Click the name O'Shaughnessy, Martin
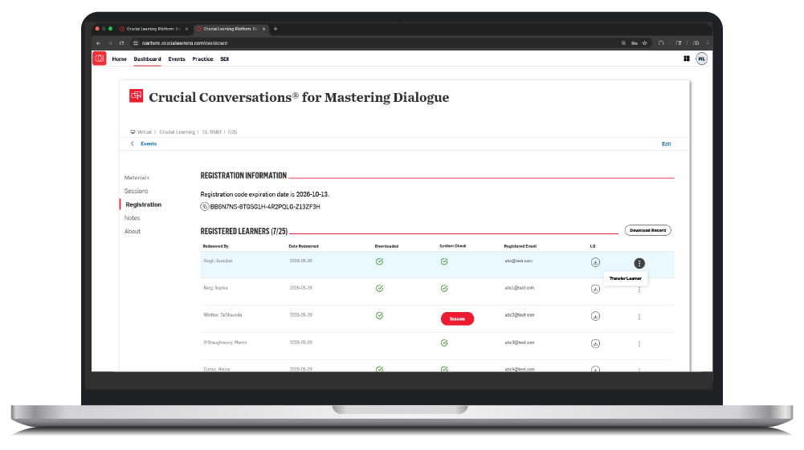The image size is (804, 450). pos(225,342)
